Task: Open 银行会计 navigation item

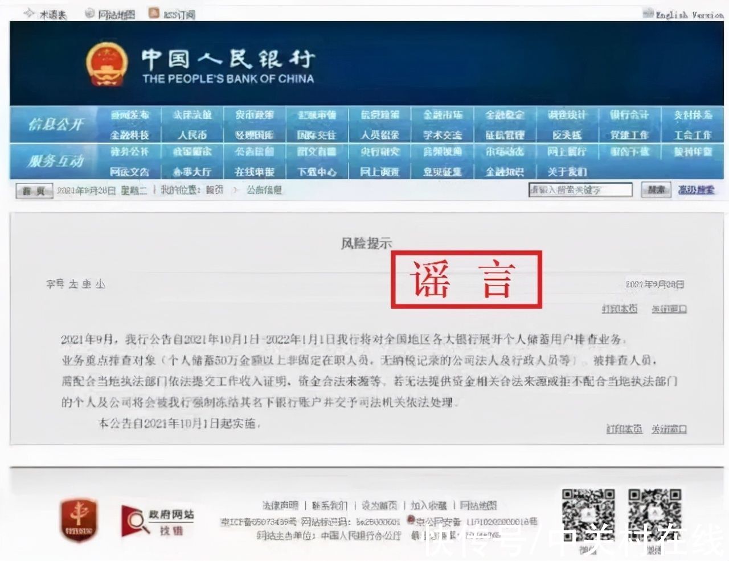Action: tap(629, 115)
